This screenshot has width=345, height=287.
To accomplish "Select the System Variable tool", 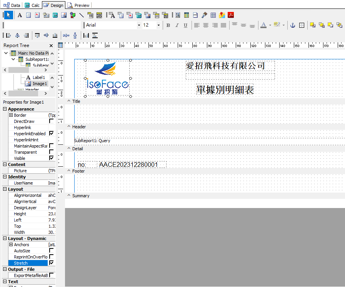I will 46,15.
